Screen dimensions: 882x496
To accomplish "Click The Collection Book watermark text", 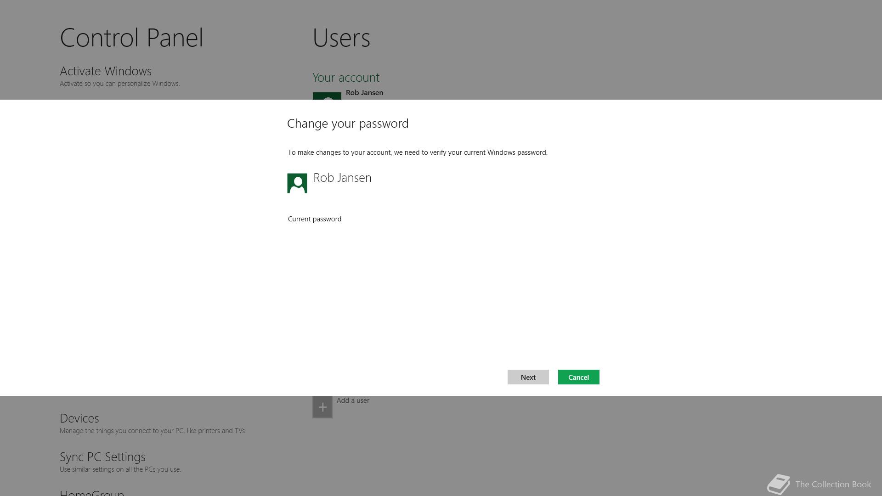I will pyautogui.click(x=833, y=485).
